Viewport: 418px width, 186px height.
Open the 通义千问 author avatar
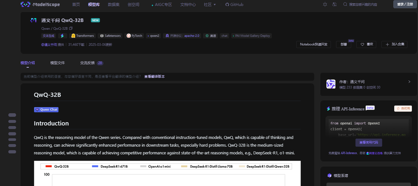331,84
